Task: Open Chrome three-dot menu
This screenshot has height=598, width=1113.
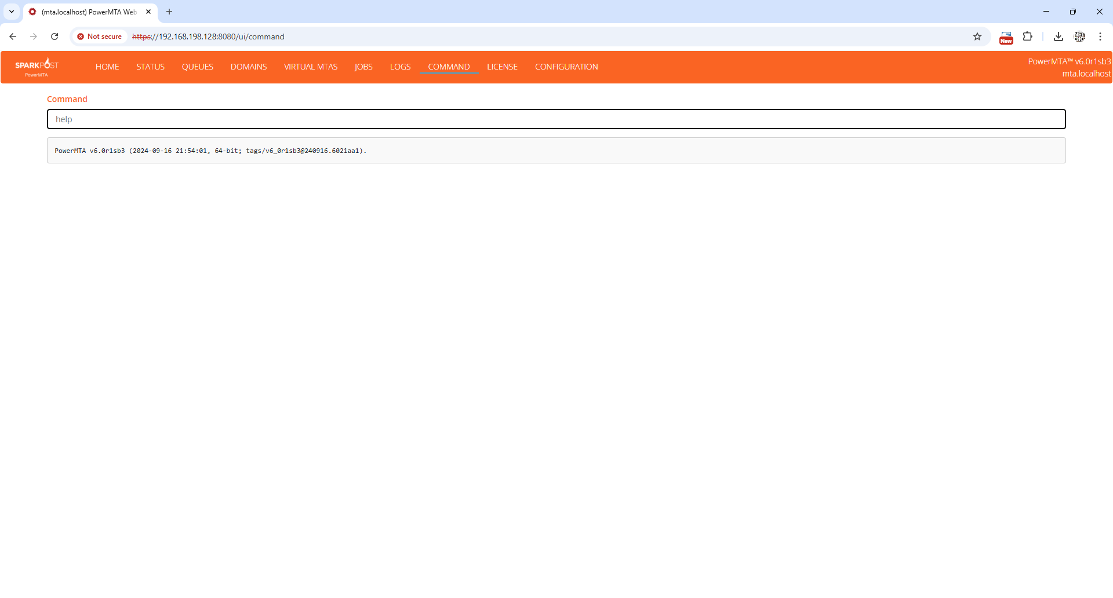Action: (1100, 37)
